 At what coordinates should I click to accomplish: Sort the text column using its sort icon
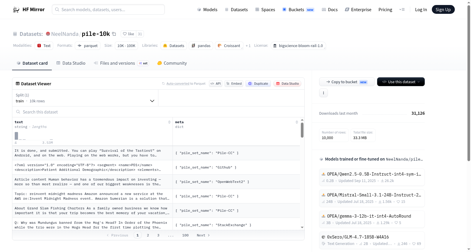pyautogui.click(x=169, y=122)
